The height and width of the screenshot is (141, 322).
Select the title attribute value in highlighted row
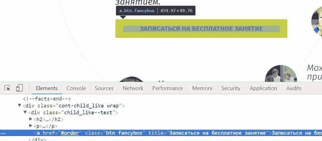pos(218,133)
